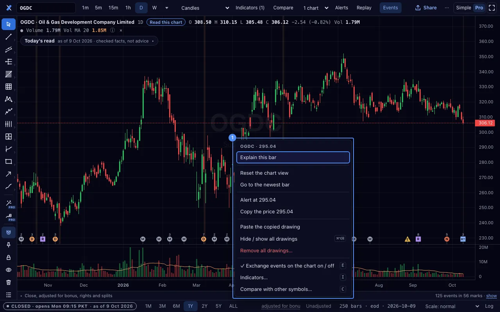Click the symbol search field OGDC
The image size is (500, 312).
point(46,8)
